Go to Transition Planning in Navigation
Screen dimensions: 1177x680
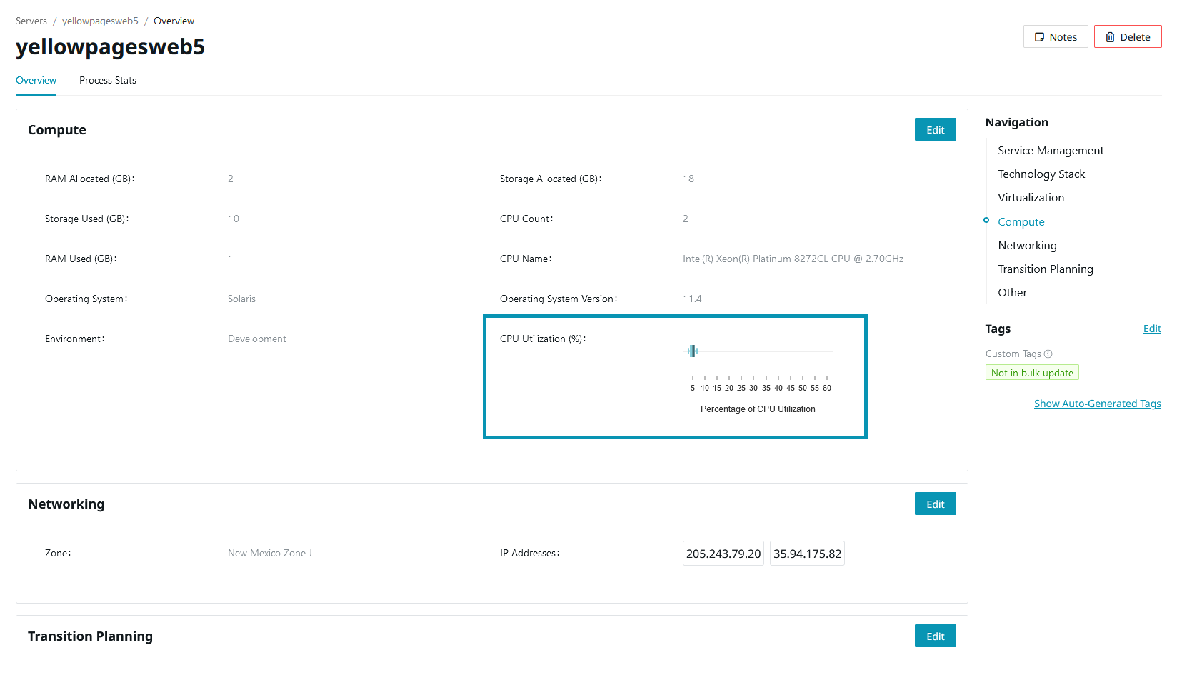pos(1045,269)
